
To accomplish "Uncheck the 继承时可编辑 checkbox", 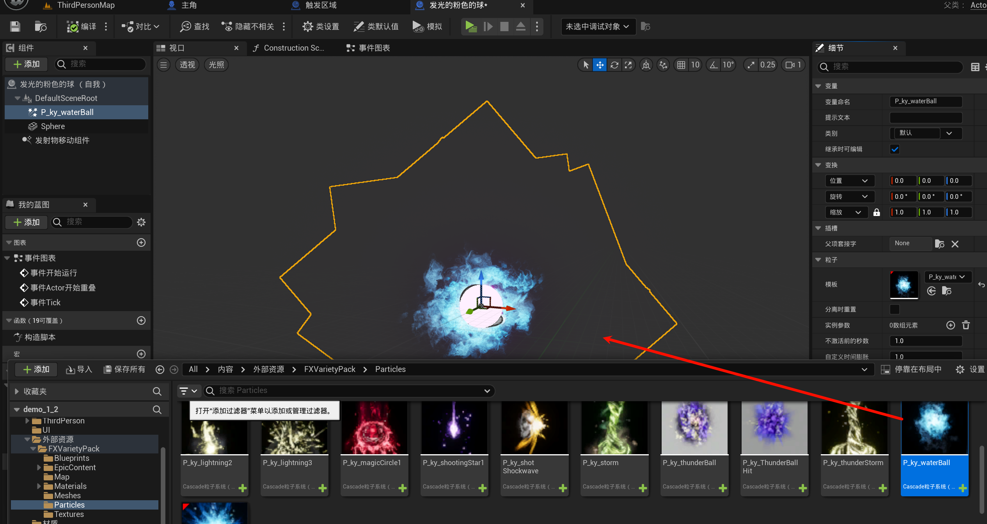I will pyautogui.click(x=895, y=149).
